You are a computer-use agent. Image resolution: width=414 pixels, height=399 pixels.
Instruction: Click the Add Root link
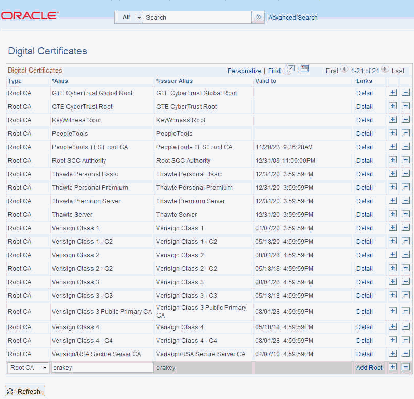click(369, 367)
